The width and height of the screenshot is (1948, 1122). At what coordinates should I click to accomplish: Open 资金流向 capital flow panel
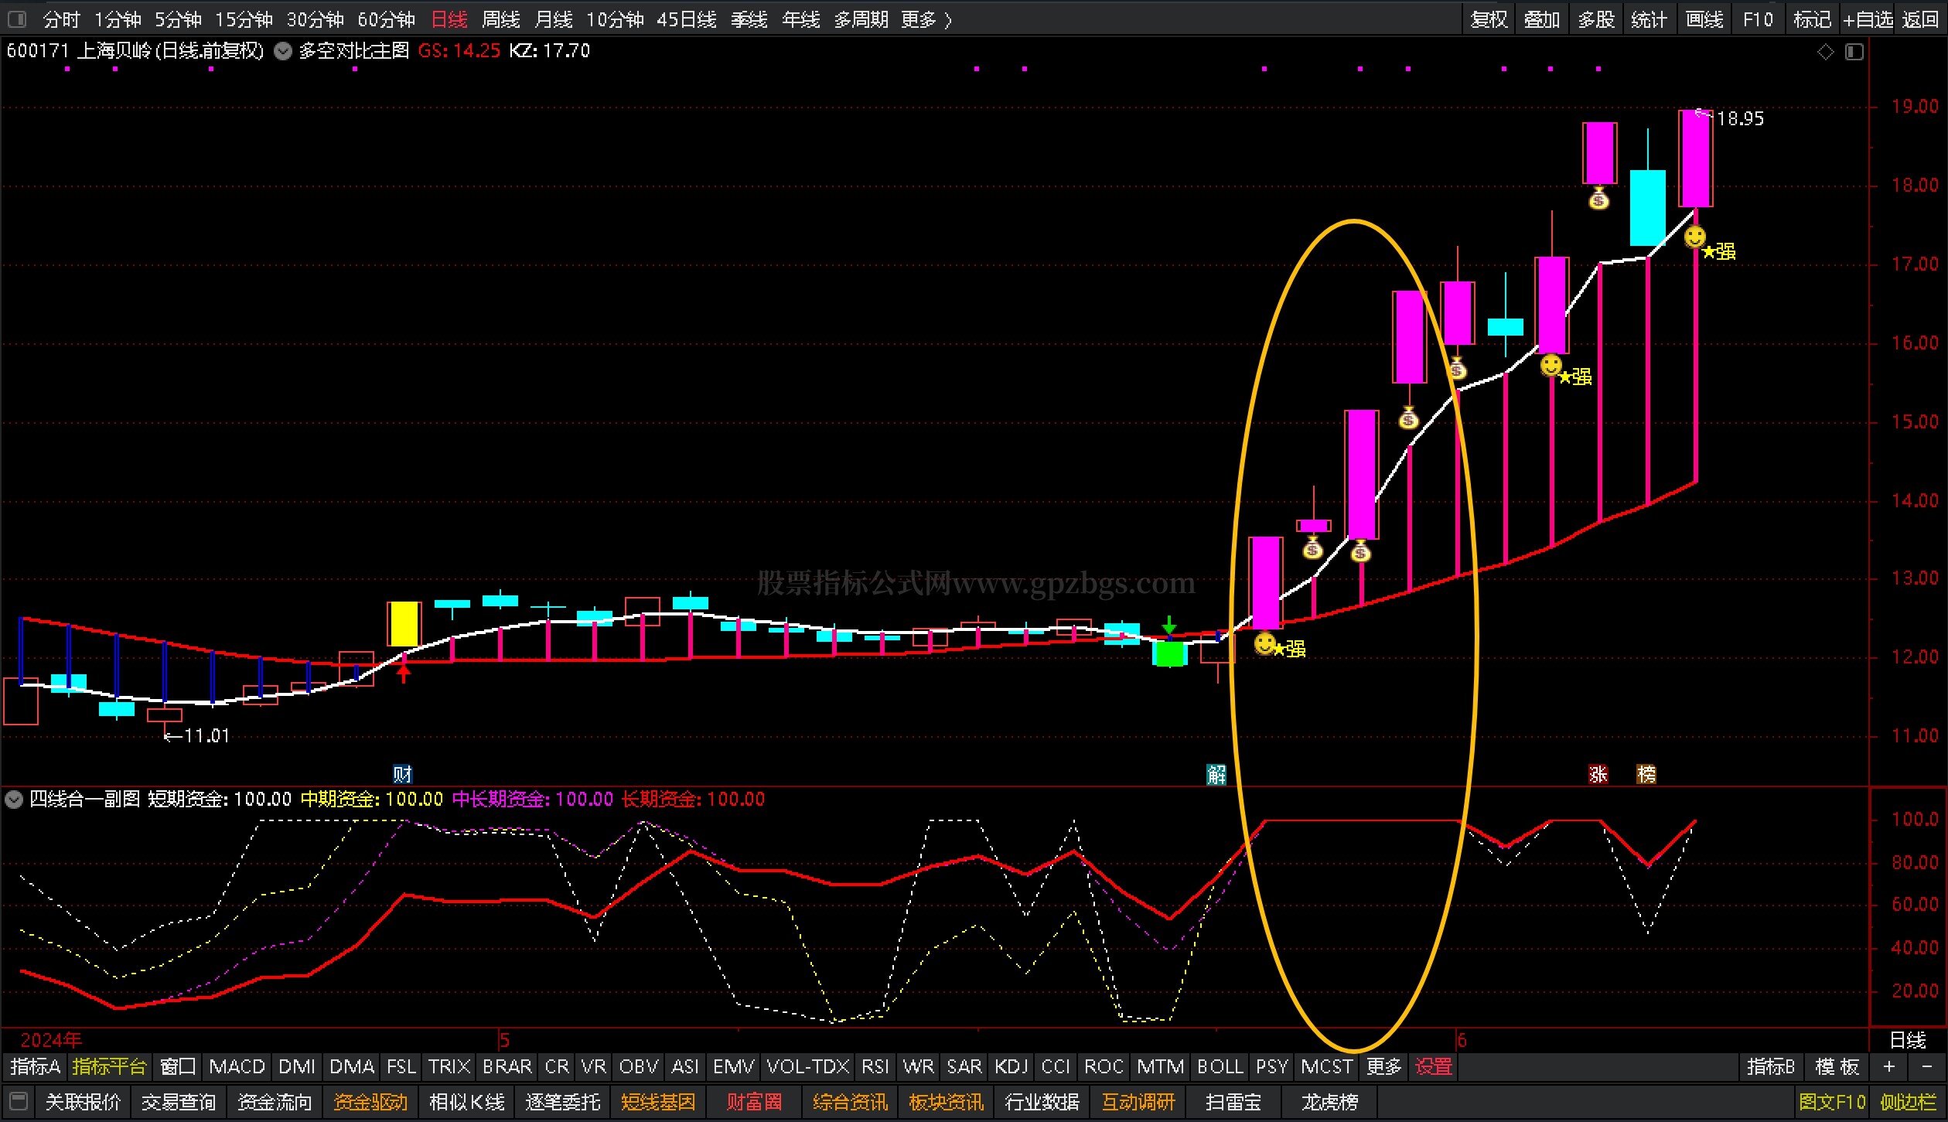pos(274,1101)
